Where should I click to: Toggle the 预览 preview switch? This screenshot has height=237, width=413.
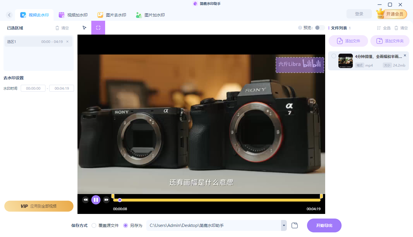point(320,28)
